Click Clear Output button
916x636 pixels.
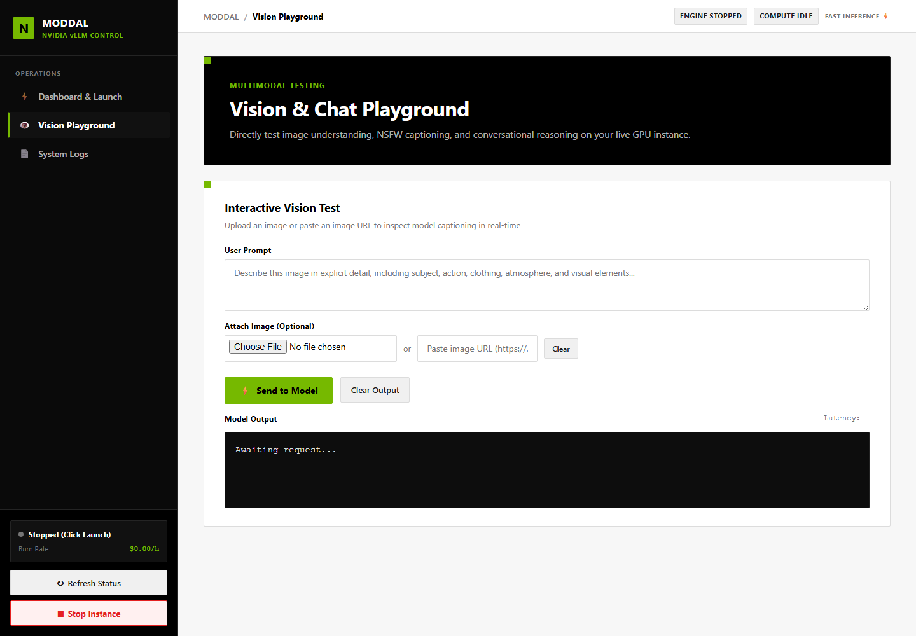coord(375,391)
